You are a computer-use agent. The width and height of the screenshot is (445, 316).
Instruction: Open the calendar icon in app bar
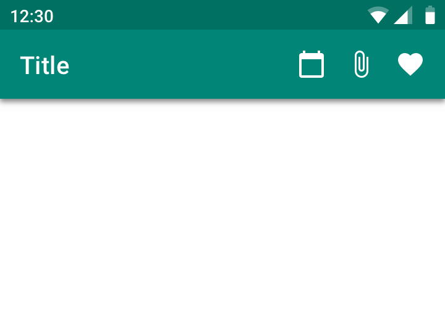click(x=311, y=64)
